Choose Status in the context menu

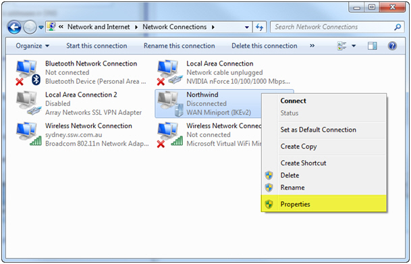(x=324, y=113)
